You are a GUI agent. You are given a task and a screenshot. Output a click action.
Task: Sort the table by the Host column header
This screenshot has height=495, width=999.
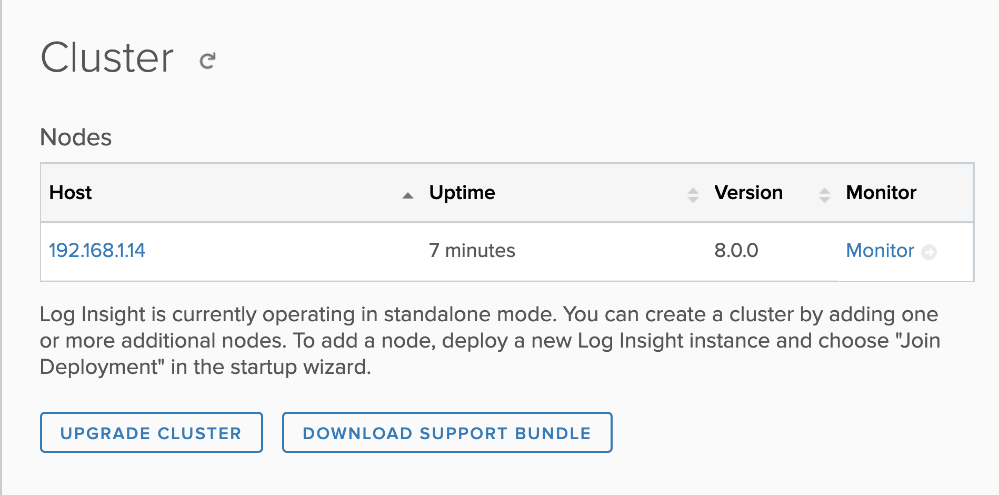point(71,193)
